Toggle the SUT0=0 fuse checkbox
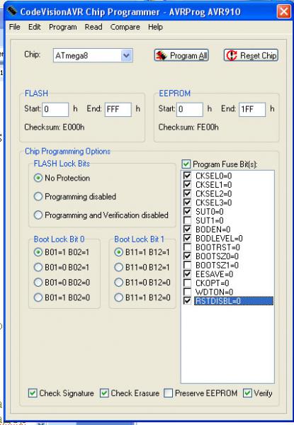 pyautogui.click(x=187, y=211)
